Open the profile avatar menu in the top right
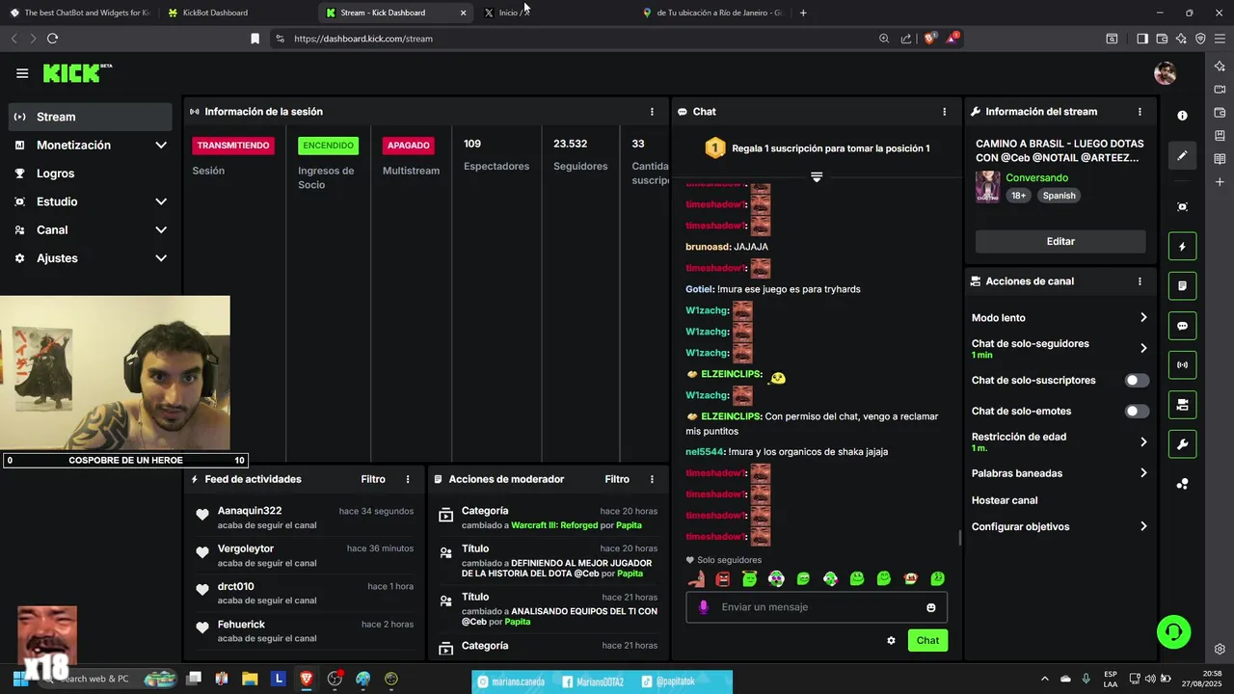This screenshot has height=694, width=1234. [1165, 73]
